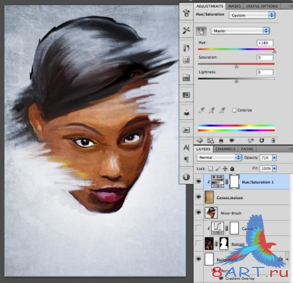This screenshot has height=283, width=293.
Task: Return to adjustment list arrow
Action: [x=200, y=141]
